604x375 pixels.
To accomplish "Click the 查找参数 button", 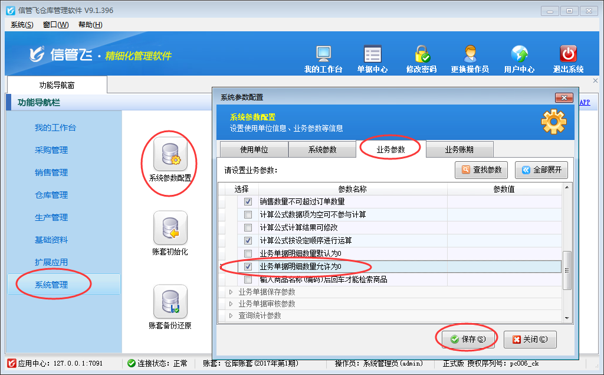I will click(482, 170).
